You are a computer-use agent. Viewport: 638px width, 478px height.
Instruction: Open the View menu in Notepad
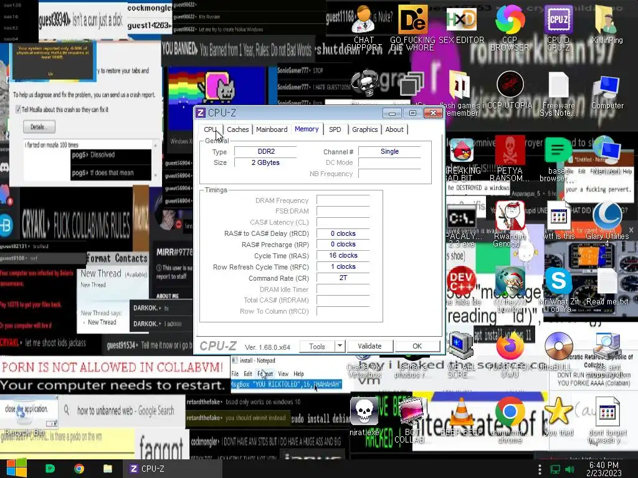click(283, 373)
